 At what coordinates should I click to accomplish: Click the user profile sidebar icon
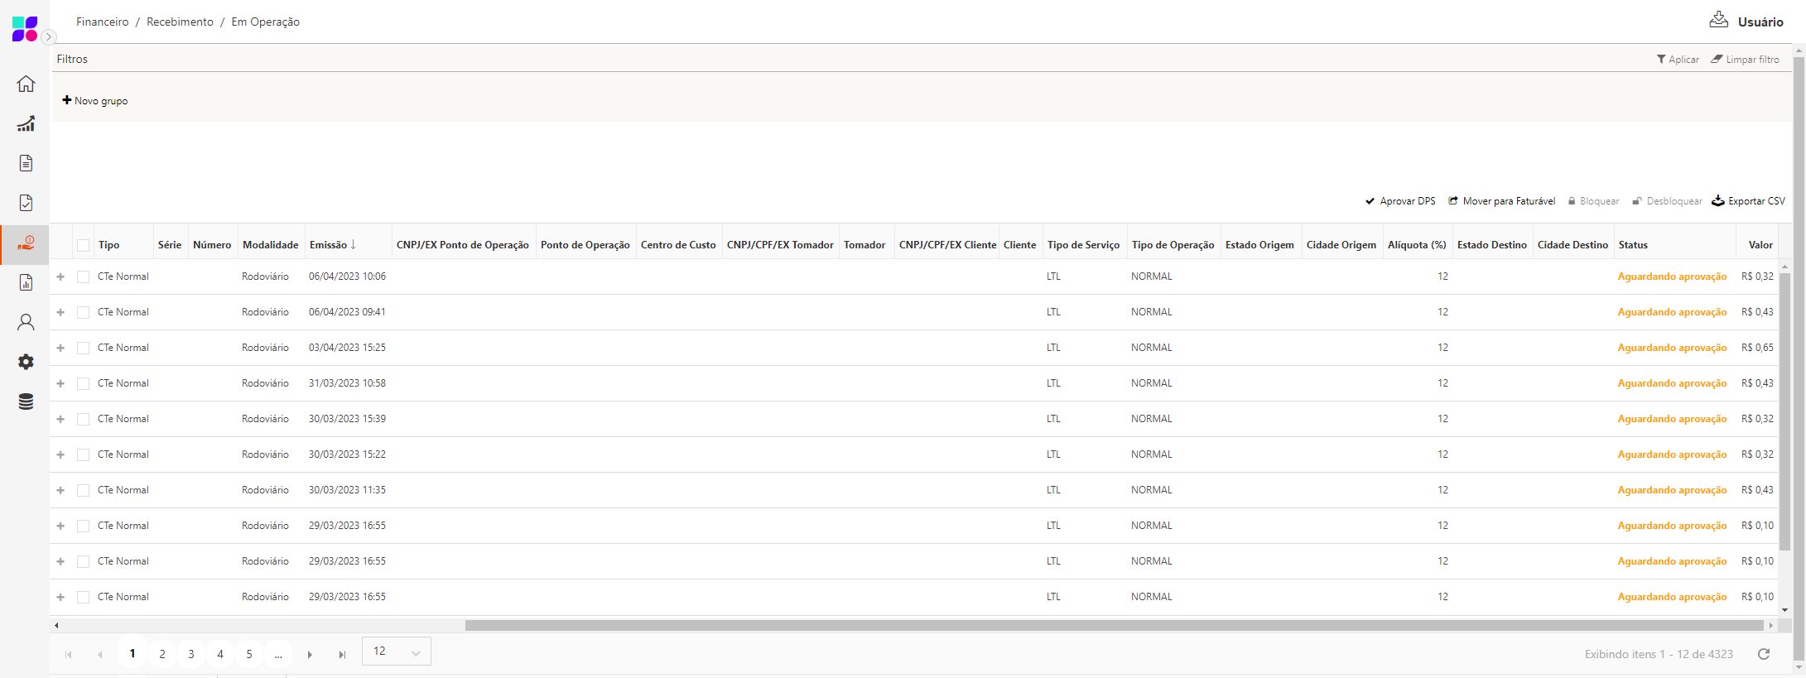(x=26, y=322)
